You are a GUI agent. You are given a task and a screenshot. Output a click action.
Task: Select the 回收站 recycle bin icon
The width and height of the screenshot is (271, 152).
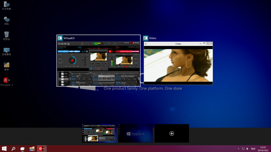click(6, 36)
